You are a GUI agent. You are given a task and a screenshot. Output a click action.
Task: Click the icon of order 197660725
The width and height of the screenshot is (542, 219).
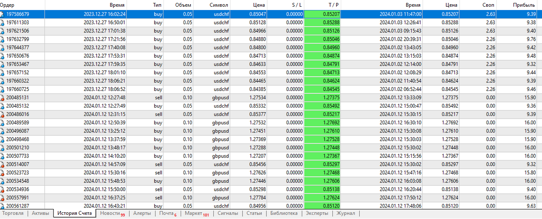(x=2, y=89)
